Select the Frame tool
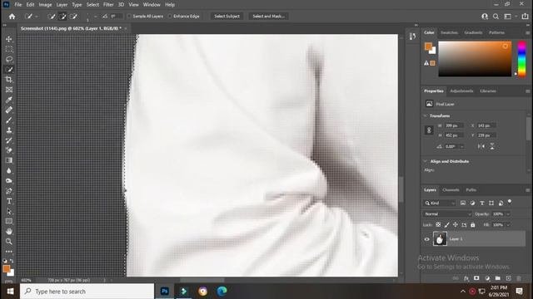This screenshot has width=533, height=299. coord(9,90)
